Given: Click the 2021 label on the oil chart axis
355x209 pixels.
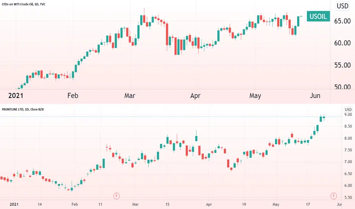Looking at the screenshot, I should pyautogui.click(x=16, y=96).
